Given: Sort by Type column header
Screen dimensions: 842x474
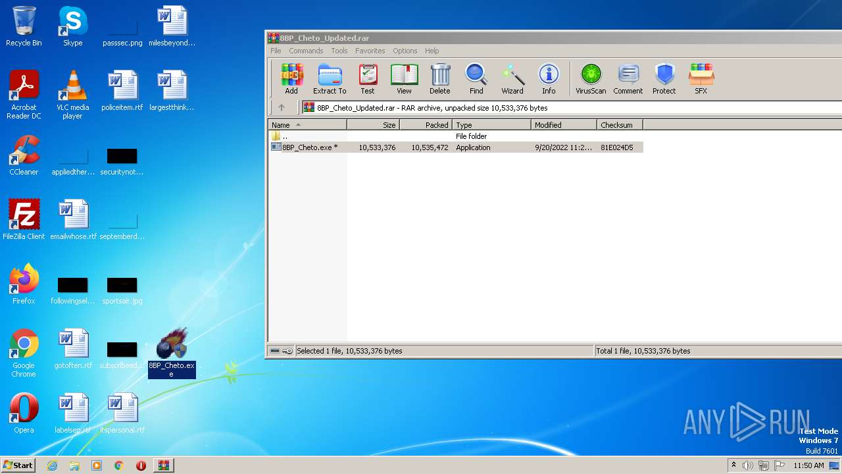Looking at the screenshot, I should 491,125.
